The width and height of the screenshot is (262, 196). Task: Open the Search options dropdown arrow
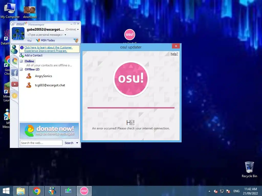coord(77,143)
